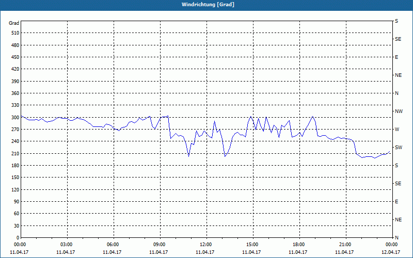
Task: Click the chart title "Windrichtung [Grad]"
Action: pos(208,5)
